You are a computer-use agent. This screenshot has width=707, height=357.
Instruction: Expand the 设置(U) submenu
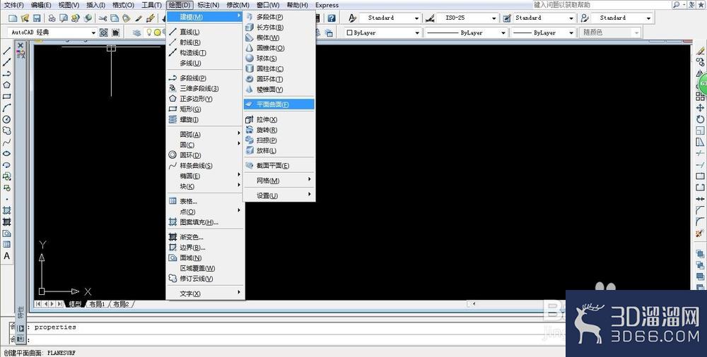click(x=279, y=195)
